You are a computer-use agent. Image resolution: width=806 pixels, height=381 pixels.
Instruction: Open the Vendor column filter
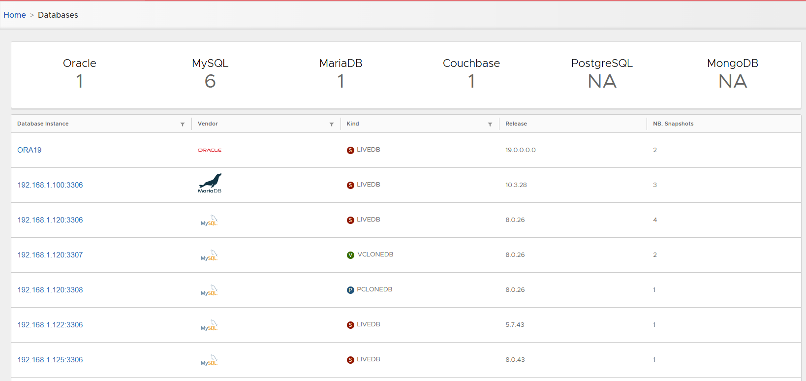332,124
